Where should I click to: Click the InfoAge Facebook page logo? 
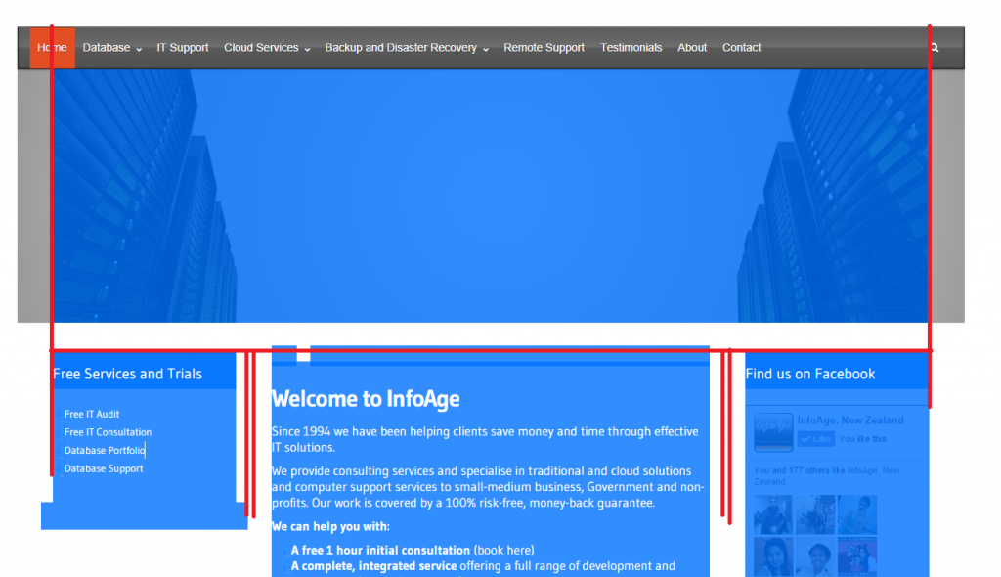773,432
